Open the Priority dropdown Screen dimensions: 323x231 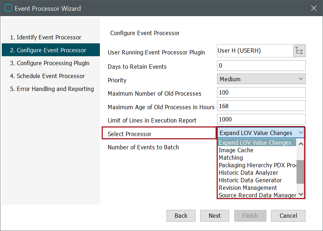point(261,79)
